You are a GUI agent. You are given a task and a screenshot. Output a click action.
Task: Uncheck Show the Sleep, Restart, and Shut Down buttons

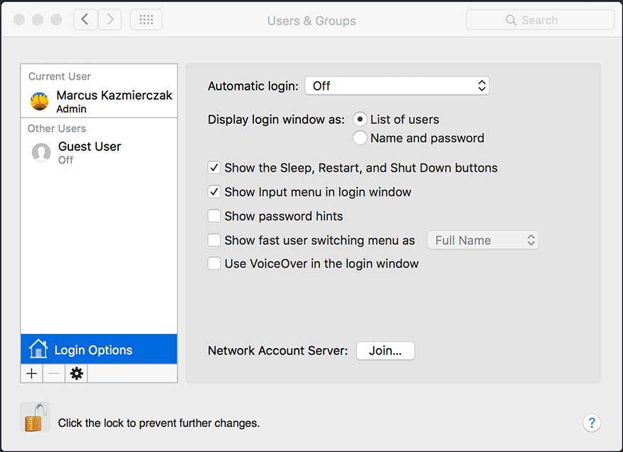[214, 168]
